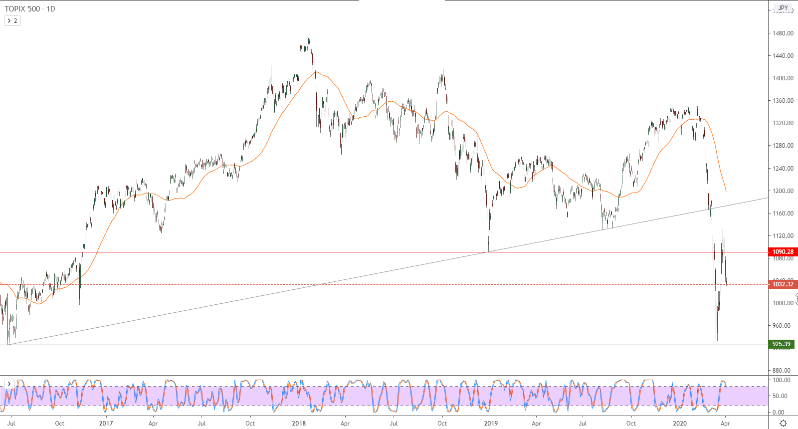The height and width of the screenshot is (429, 798).
Task: Click the JPY currency button
Action: click(x=783, y=8)
